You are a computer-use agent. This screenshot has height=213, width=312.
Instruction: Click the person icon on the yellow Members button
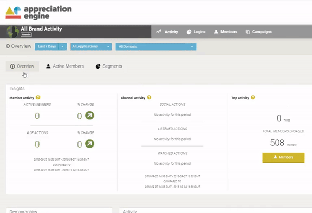(275, 157)
